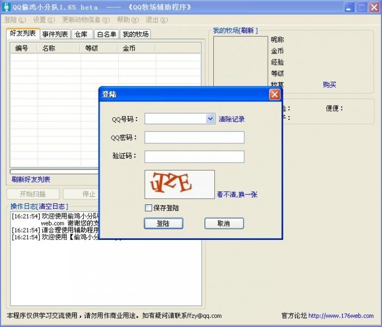Viewport: 382px width, 327px height.
Task: Switch to the 白名单 tab
Action: 107,34
